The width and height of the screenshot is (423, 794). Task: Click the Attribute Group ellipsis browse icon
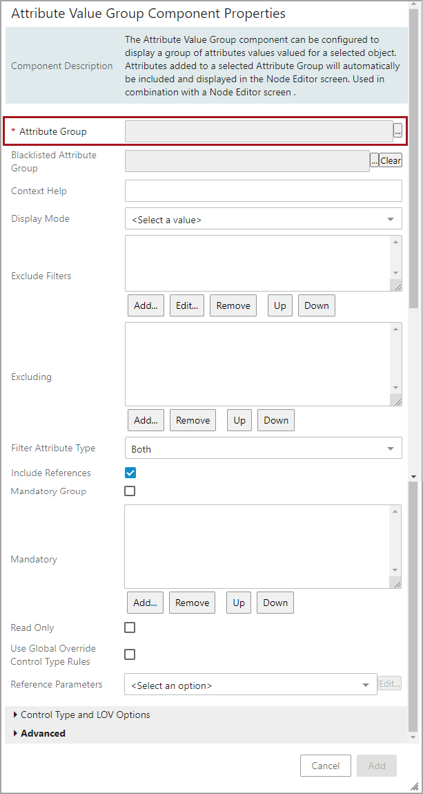point(397,130)
